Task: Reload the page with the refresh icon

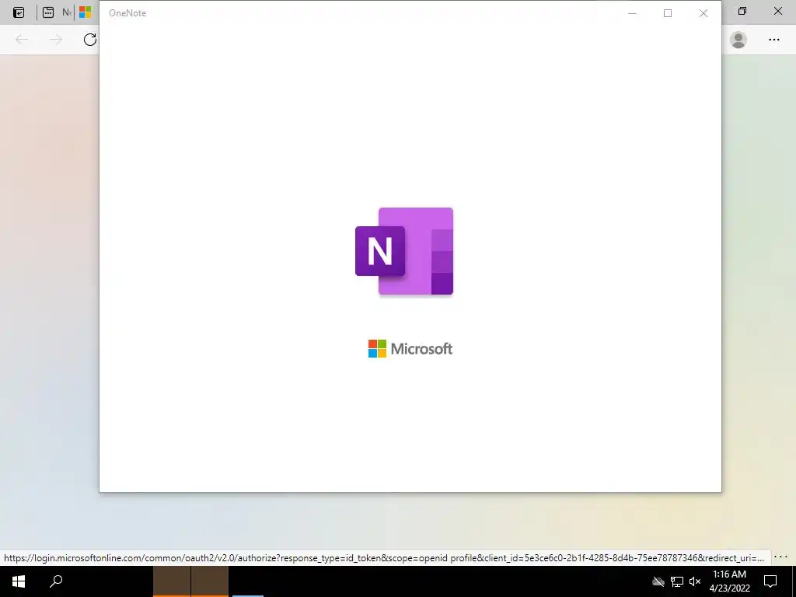Action: click(x=90, y=40)
